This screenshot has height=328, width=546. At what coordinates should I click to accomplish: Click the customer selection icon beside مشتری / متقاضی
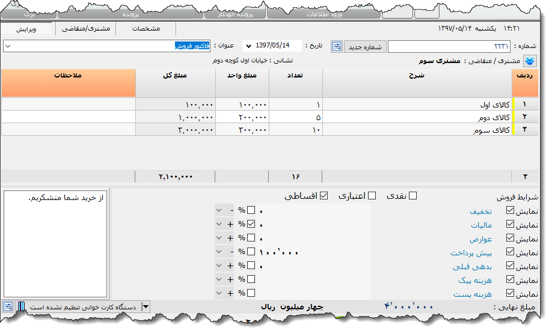pos(530,61)
